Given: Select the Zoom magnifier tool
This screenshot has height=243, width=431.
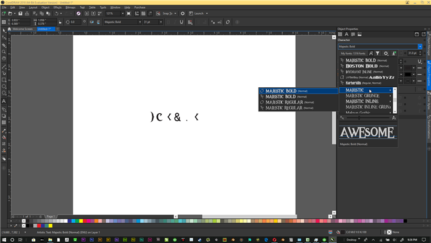Looking at the screenshot, I should click(x=4, y=52).
